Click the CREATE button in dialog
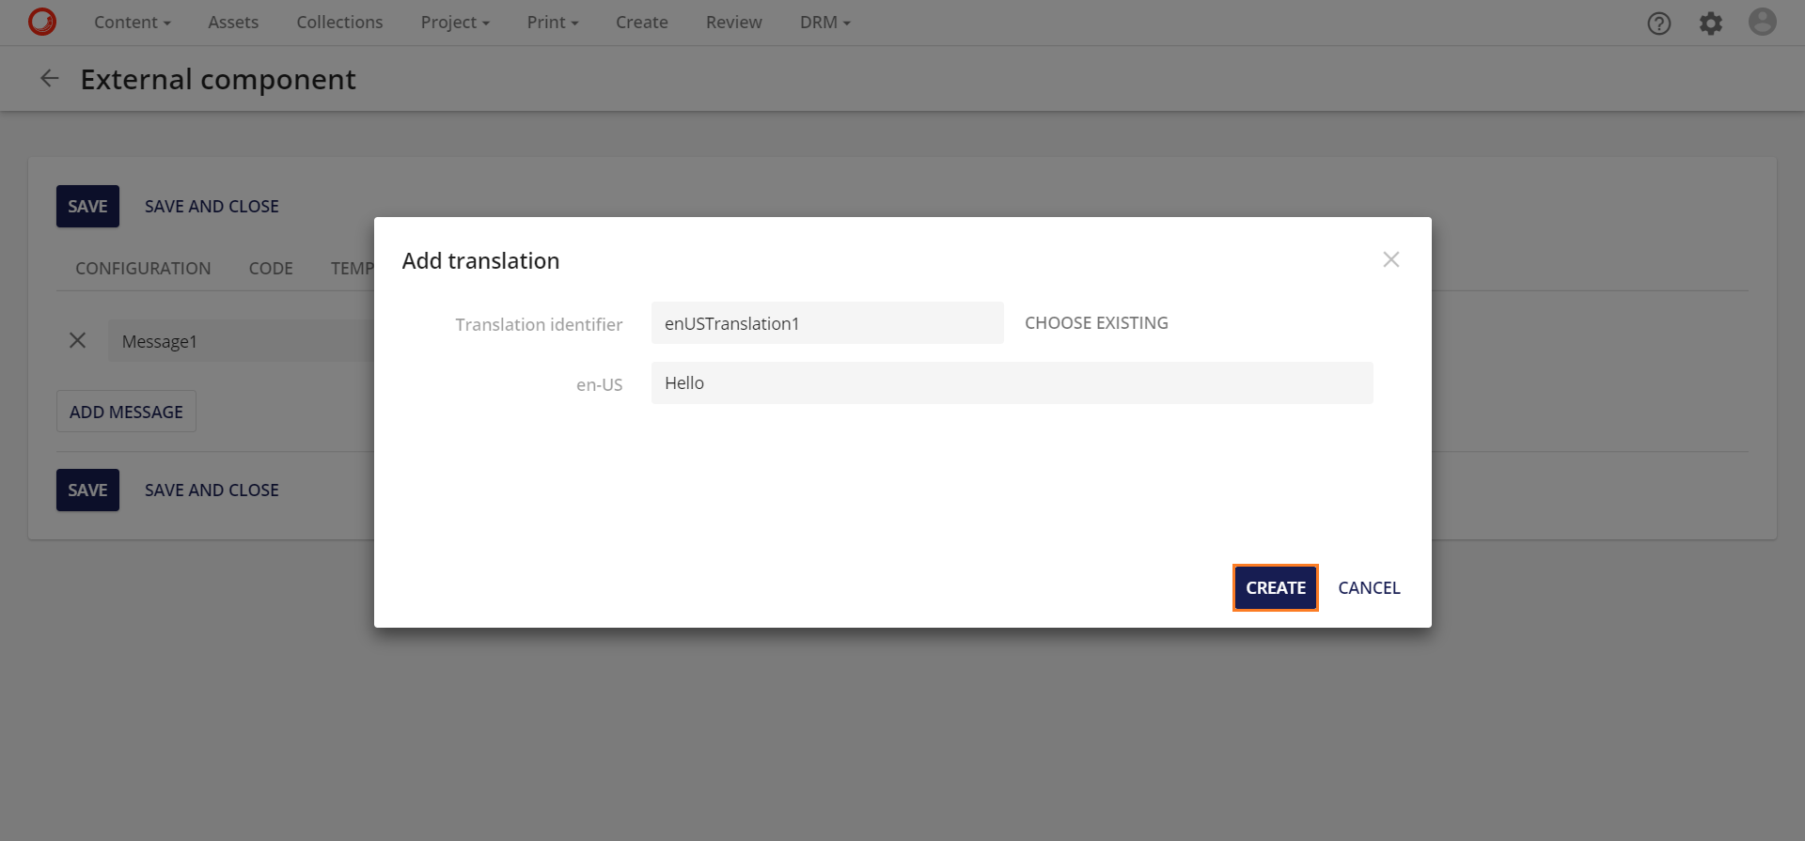This screenshot has height=841, width=1805. click(1276, 587)
